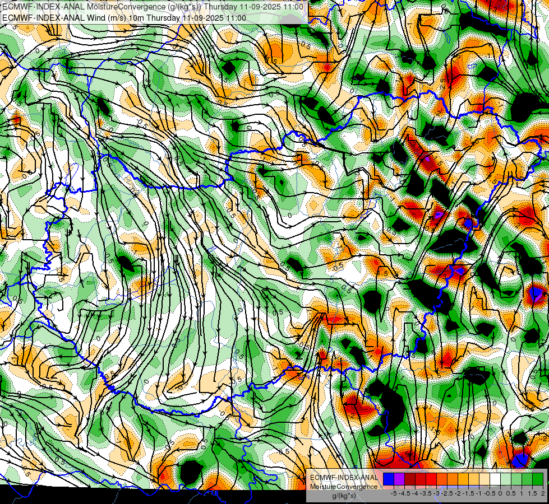Image resolution: width=549 pixels, height=504 pixels.
Task: Click the 1.5 tick label on legend scale
Action: coord(532,493)
